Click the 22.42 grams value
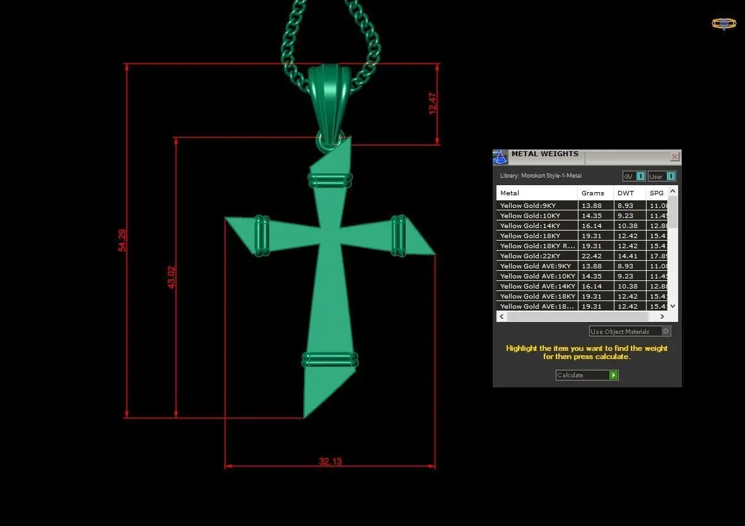 pyautogui.click(x=592, y=256)
